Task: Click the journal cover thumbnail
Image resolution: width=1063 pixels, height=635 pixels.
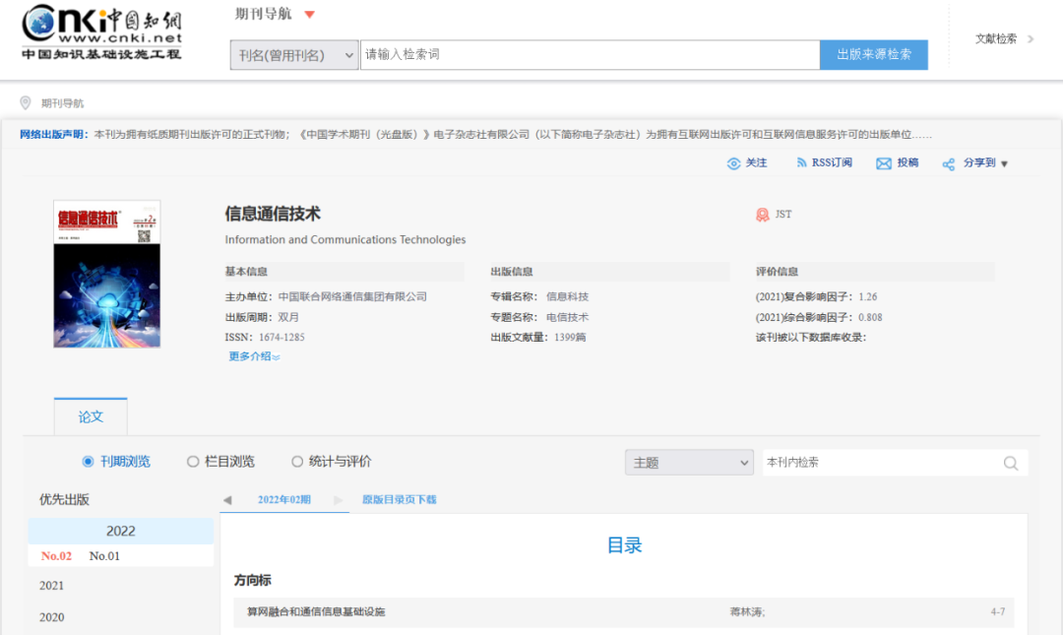Action: [106, 274]
